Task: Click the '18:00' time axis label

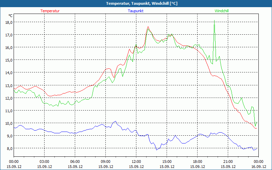Action: coord(198,162)
